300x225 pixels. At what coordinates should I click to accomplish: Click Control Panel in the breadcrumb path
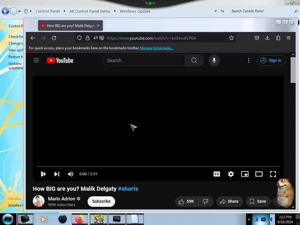(x=48, y=11)
